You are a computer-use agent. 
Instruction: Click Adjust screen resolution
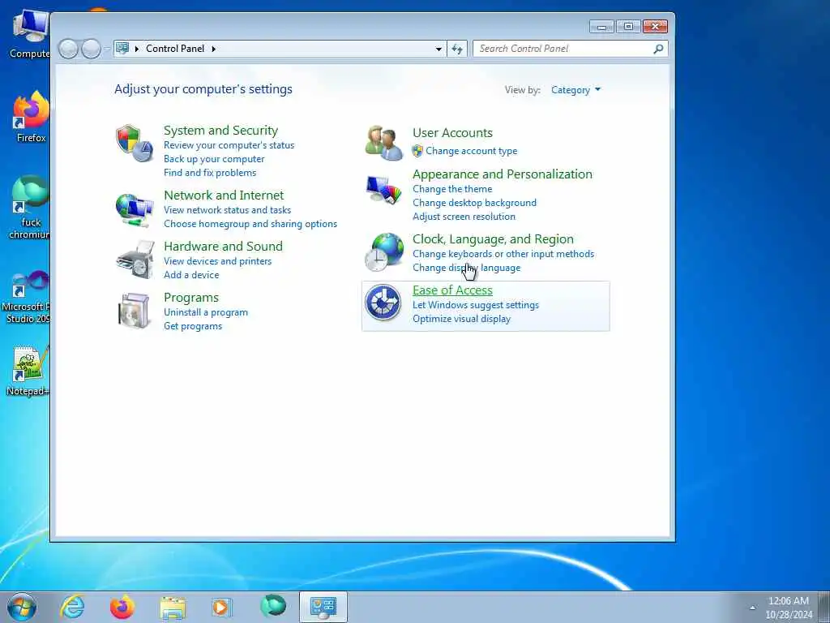464,217
